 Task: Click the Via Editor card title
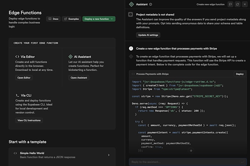(x=28, y=57)
